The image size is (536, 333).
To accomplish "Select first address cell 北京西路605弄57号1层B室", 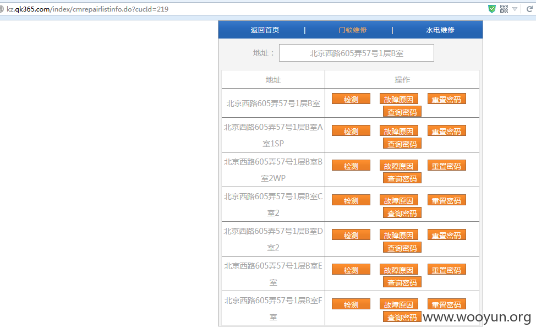I will (x=273, y=103).
